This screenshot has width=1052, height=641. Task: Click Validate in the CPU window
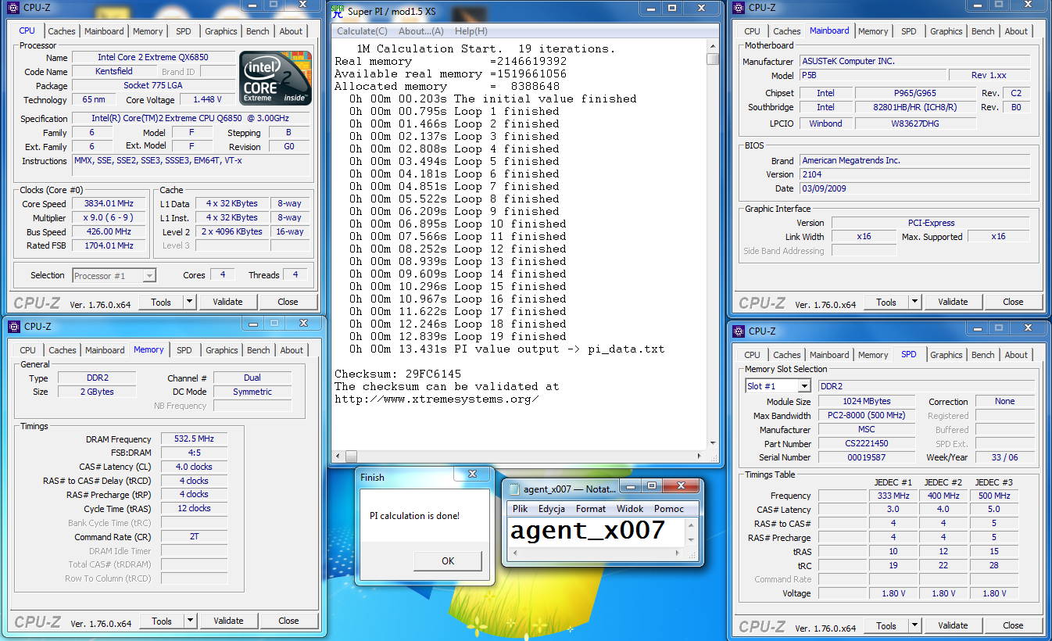point(227,302)
